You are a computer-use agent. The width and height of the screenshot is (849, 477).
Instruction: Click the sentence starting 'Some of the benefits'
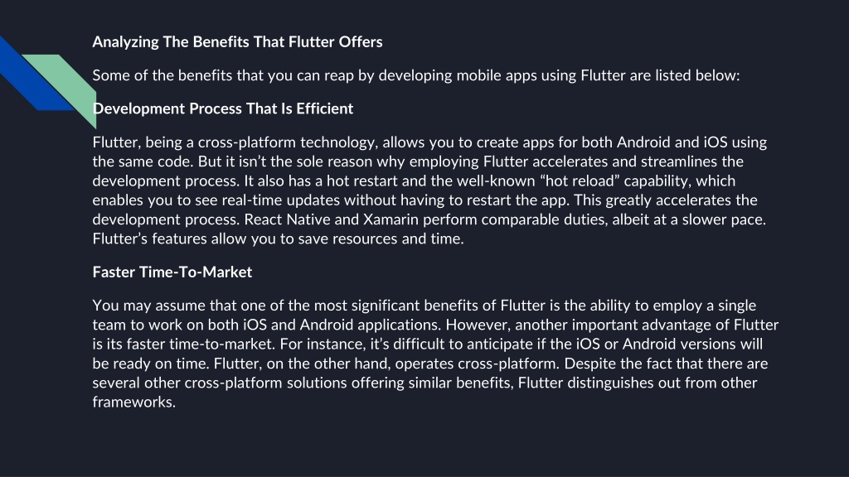[x=416, y=75]
